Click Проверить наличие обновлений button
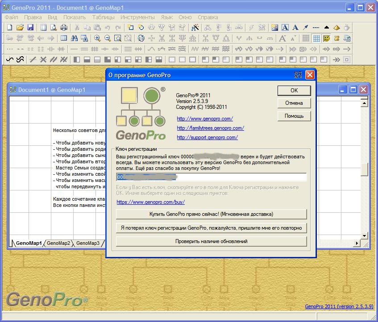378x322 pixels. 212,241
